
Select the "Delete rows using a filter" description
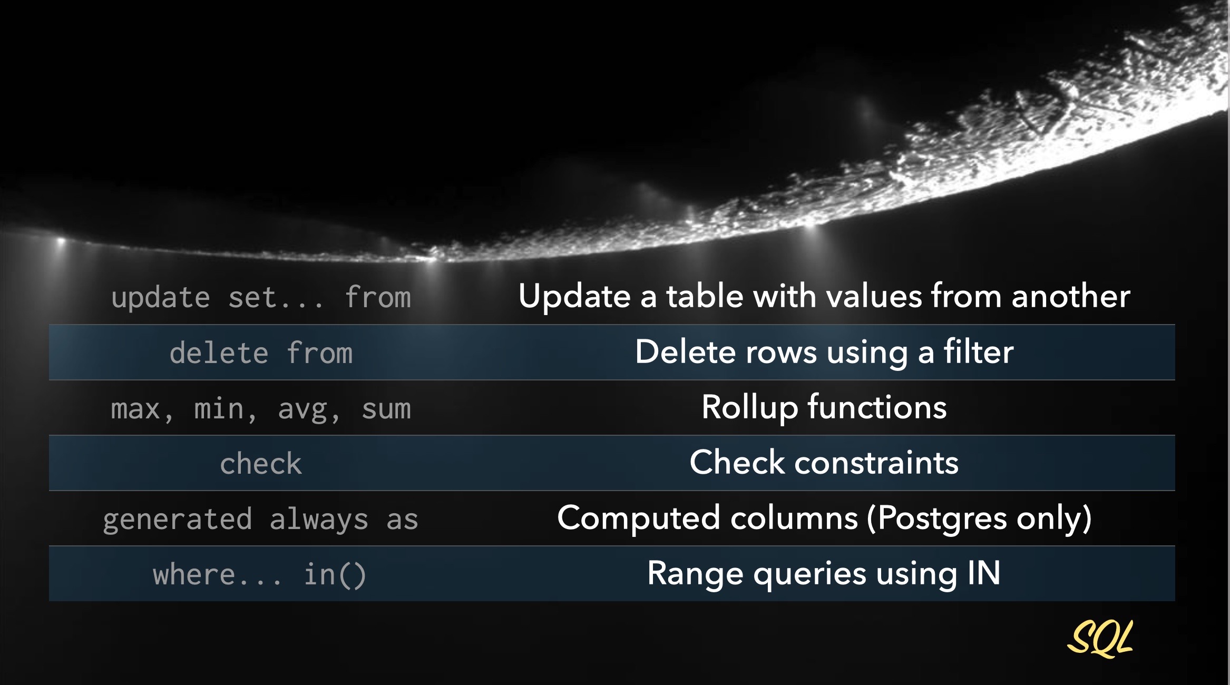point(824,352)
